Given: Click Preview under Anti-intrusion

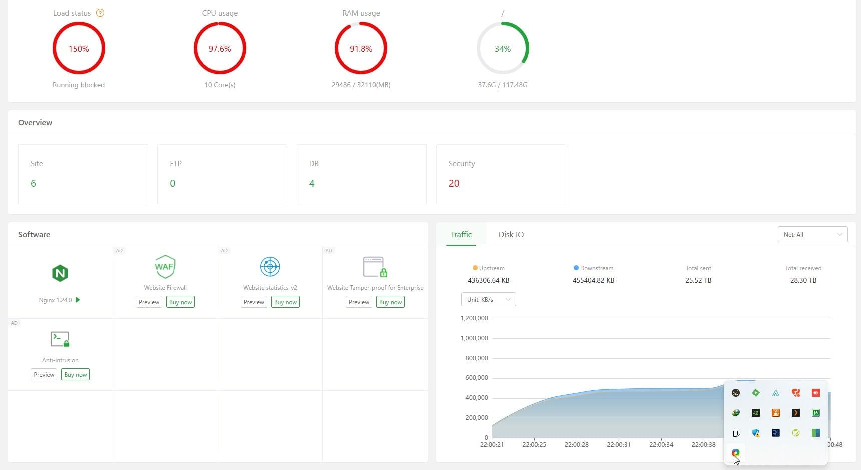Looking at the screenshot, I should [44, 375].
